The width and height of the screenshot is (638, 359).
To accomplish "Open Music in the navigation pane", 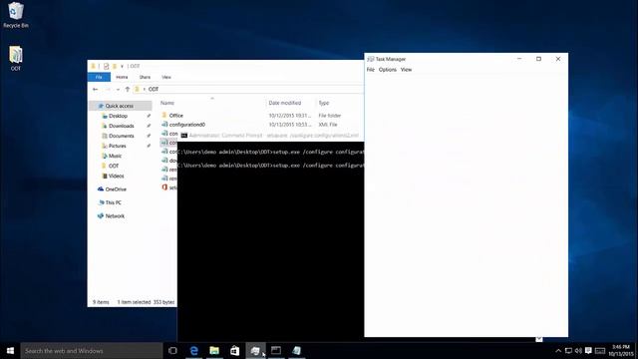I will pos(116,156).
